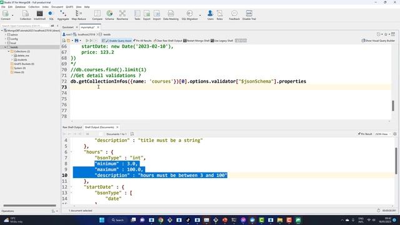Viewport: 400px width, 225px height.
Task: Expand the config database node
Action: click(x=6, y=39)
